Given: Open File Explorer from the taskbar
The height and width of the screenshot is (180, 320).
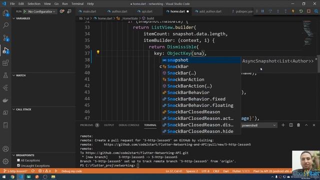Looking at the screenshot, I should click(x=53, y=177).
